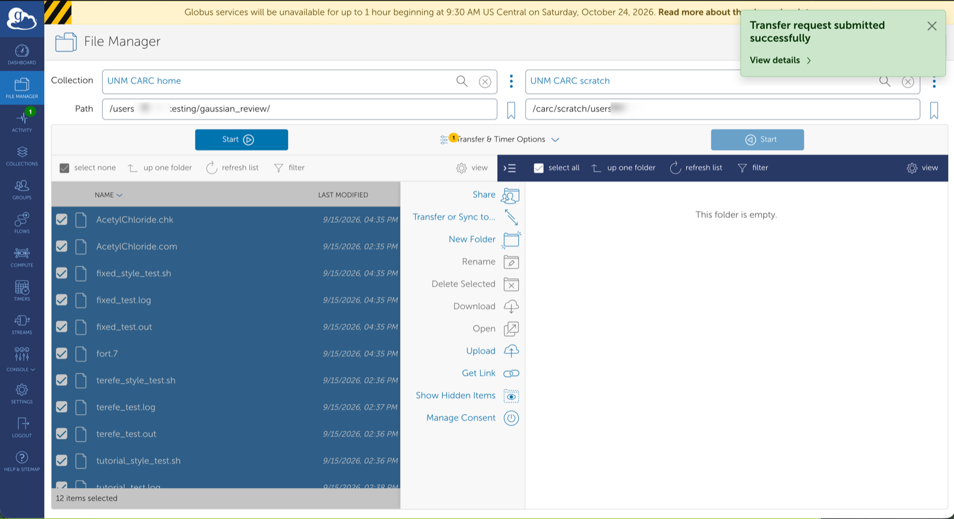This screenshot has width=954, height=519.
Task: Bookmark the gaussian_review path
Action: click(511, 110)
